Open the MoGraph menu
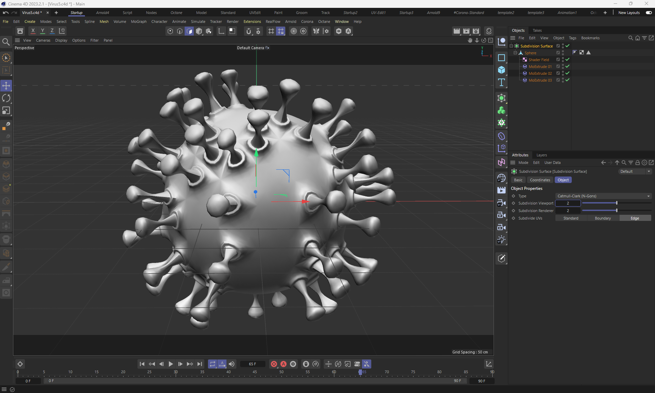Viewport: 655px width, 393px height. tap(139, 22)
